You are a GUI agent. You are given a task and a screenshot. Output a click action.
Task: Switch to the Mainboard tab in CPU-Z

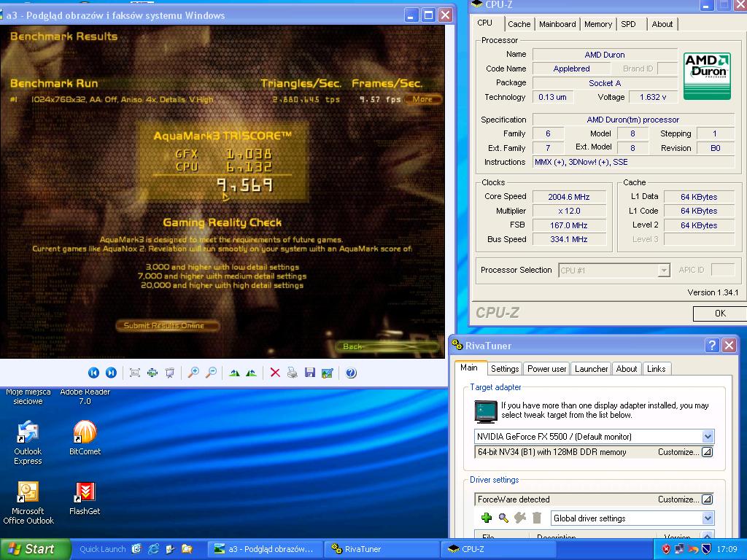[557, 24]
